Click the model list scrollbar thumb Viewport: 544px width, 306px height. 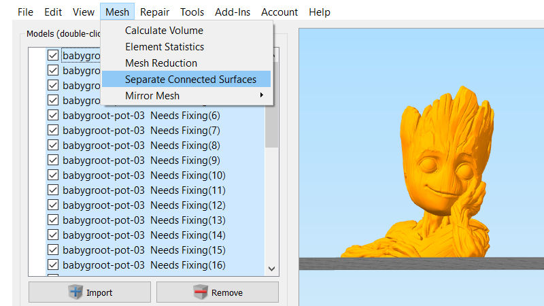tap(271, 126)
